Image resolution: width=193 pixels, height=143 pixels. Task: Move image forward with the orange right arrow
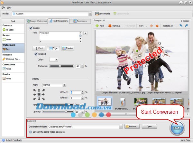click(x=157, y=26)
